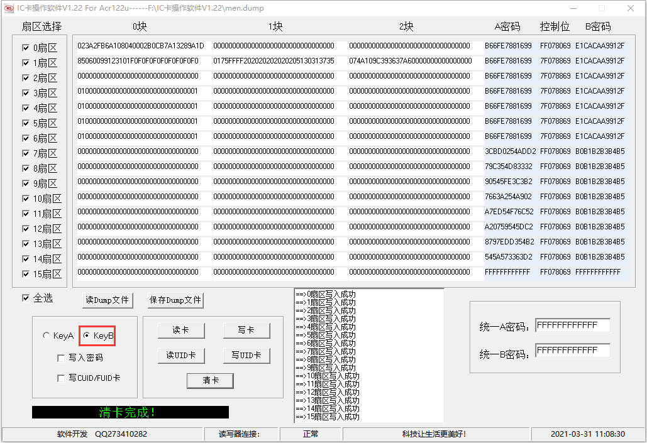The width and height of the screenshot is (647, 443).
Task: Uncheck the 全选 select-all checkbox
Action: pyautogui.click(x=26, y=298)
